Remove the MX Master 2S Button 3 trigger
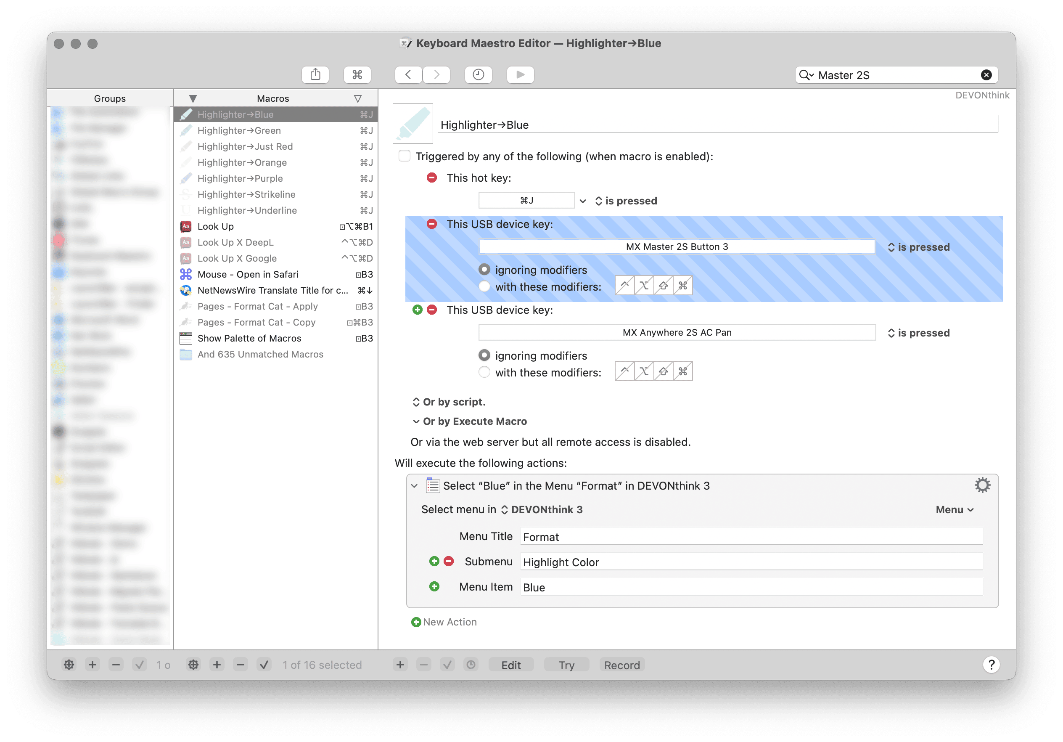Viewport: 1063px width, 742px height. click(x=431, y=224)
